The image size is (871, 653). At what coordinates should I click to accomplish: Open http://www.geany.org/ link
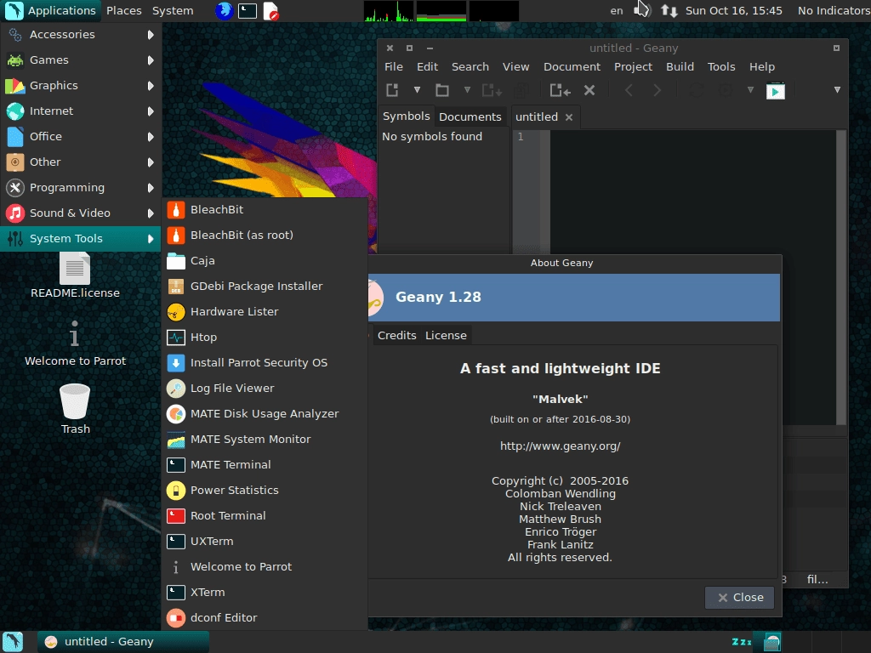560,446
